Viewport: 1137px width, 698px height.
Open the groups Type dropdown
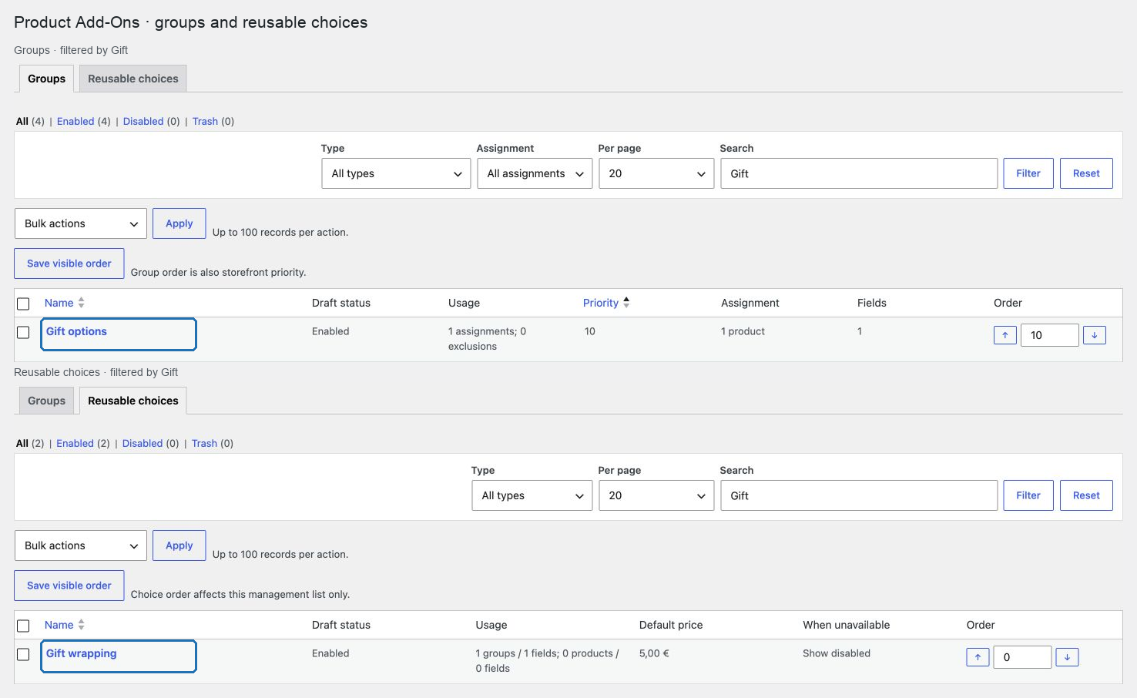click(396, 173)
